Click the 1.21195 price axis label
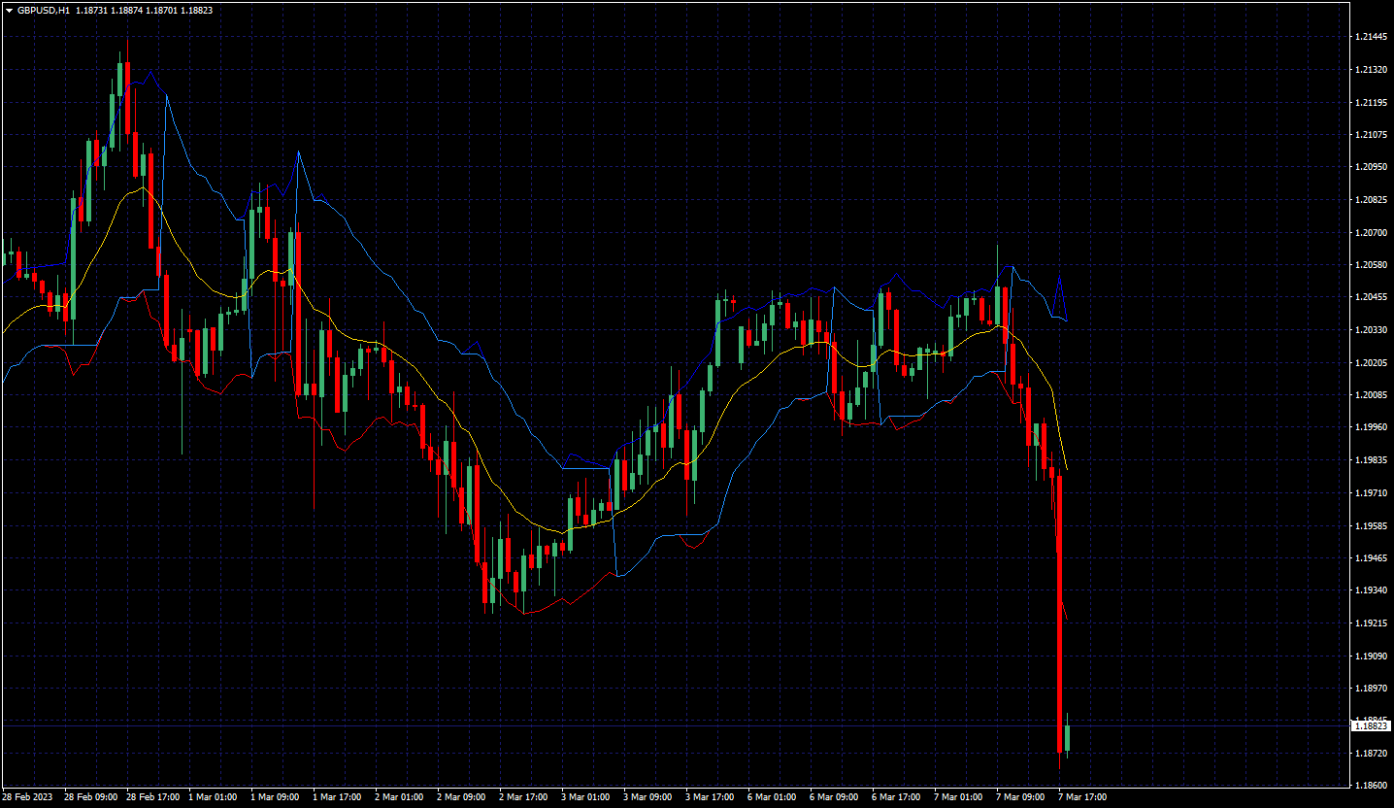 coord(1371,102)
